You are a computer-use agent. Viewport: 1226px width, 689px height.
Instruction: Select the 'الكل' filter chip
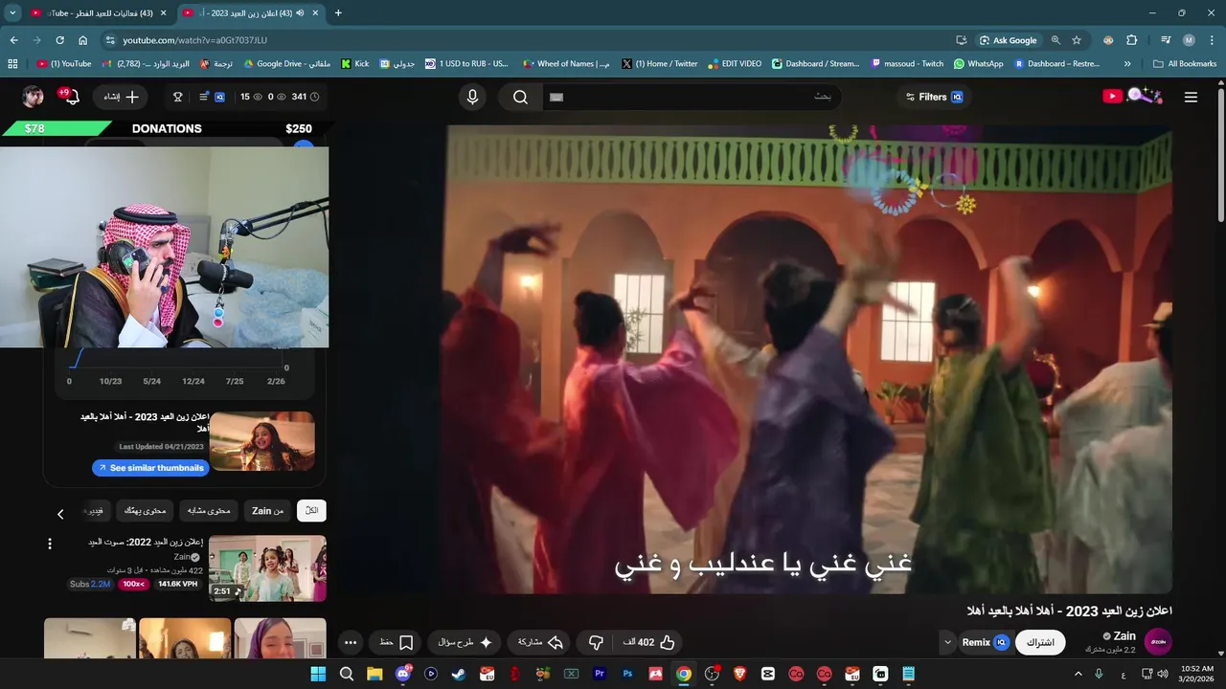311,511
